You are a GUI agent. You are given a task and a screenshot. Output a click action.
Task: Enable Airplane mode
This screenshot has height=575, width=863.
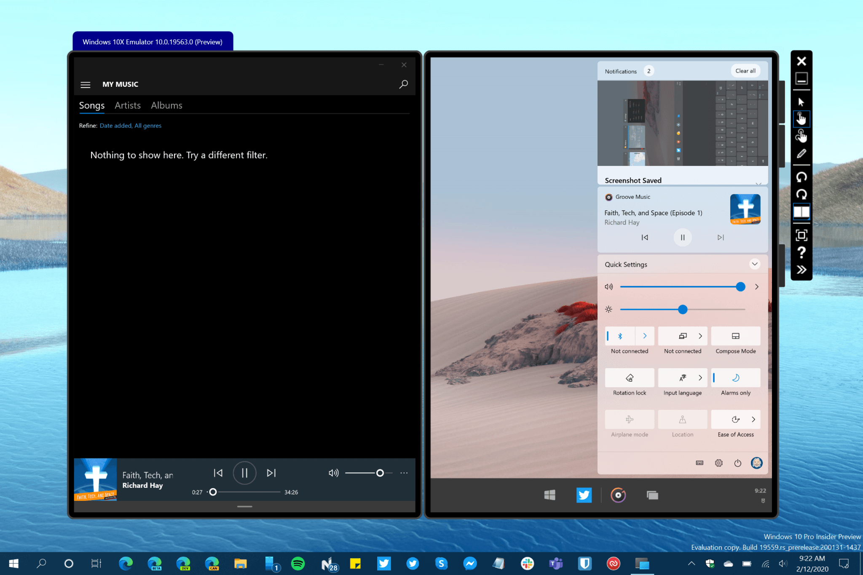click(x=629, y=420)
